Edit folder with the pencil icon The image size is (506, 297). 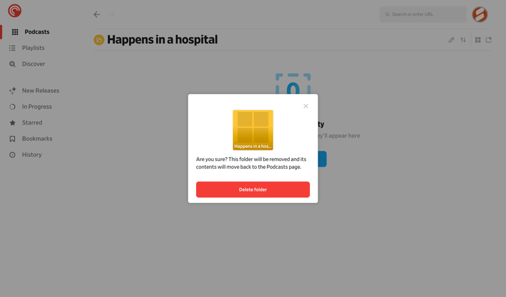[x=451, y=40]
